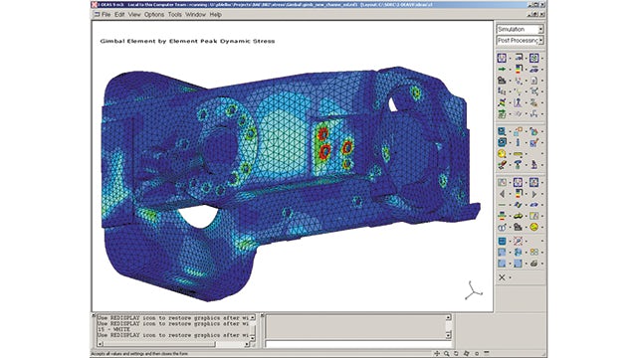Click the yellow smiley face icon
The image size is (637, 358).
534,228
